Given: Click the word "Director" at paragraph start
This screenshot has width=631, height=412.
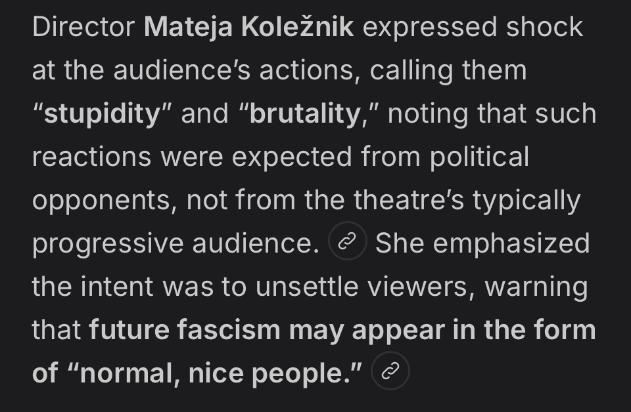Looking at the screenshot, I should 83,27.
